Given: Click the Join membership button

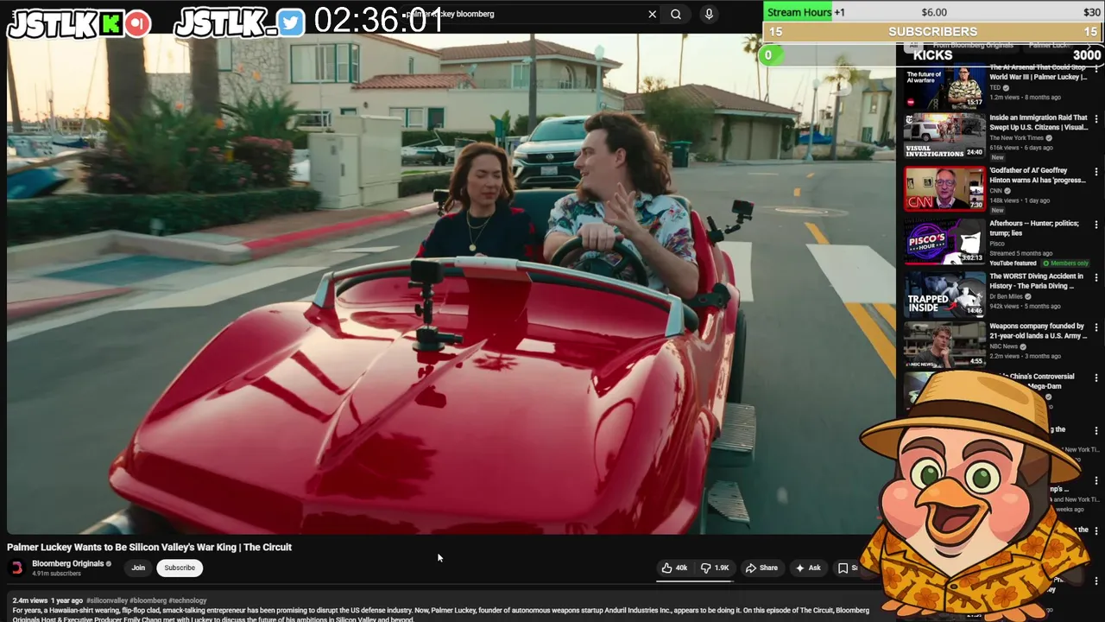Looking at the screenshot, I should pos(138,568).
